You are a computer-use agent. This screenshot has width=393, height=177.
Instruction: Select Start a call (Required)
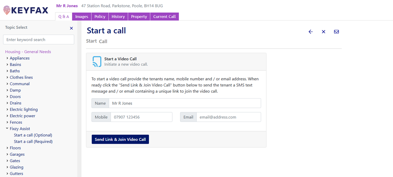click(33, 142)
